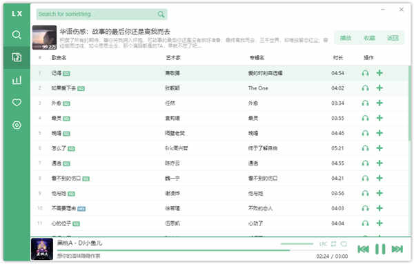
Task: Play the 03:34 song with headphone icon
Action: tap(365, 103)
